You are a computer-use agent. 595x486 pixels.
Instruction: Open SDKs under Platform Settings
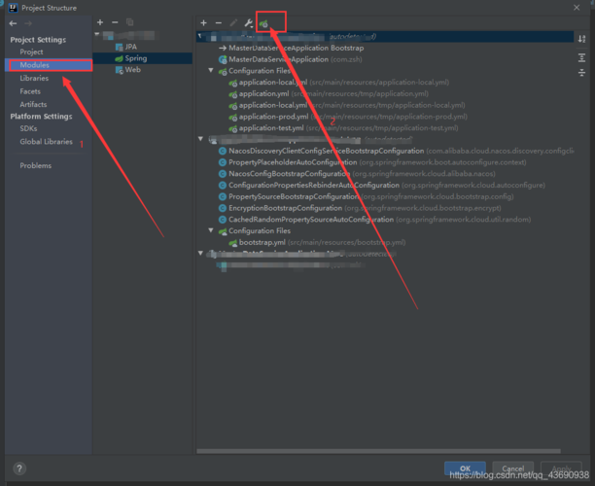click(31, 129)
